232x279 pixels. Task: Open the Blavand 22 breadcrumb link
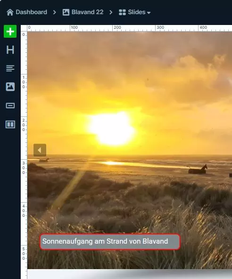pos(87,12)
